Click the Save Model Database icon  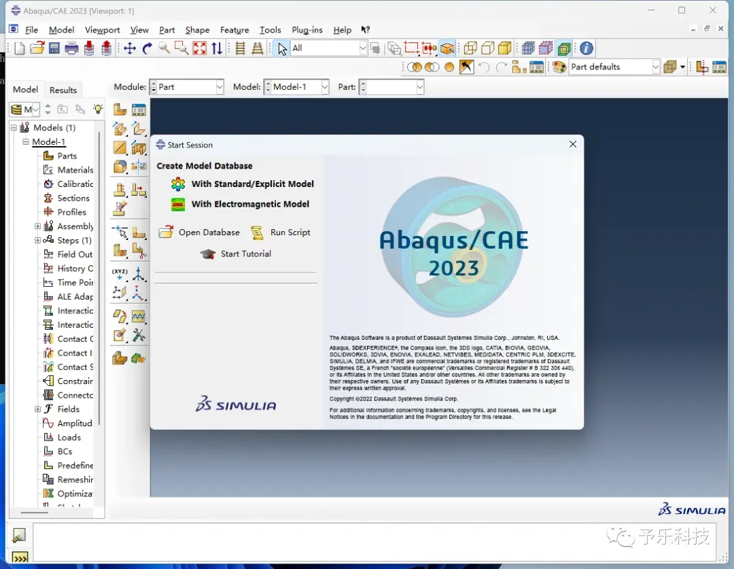pyautogui.click(x=54, y=48)
